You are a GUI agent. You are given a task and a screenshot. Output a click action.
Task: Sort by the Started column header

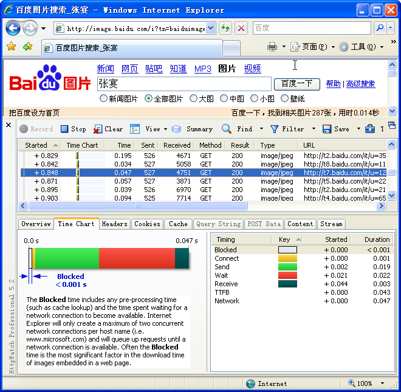[39, 145]
